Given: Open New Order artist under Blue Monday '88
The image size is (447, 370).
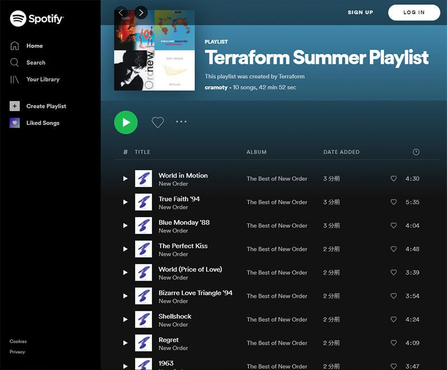Looking at the screenshot, I should pyautogui.click(x=173, y=230).
